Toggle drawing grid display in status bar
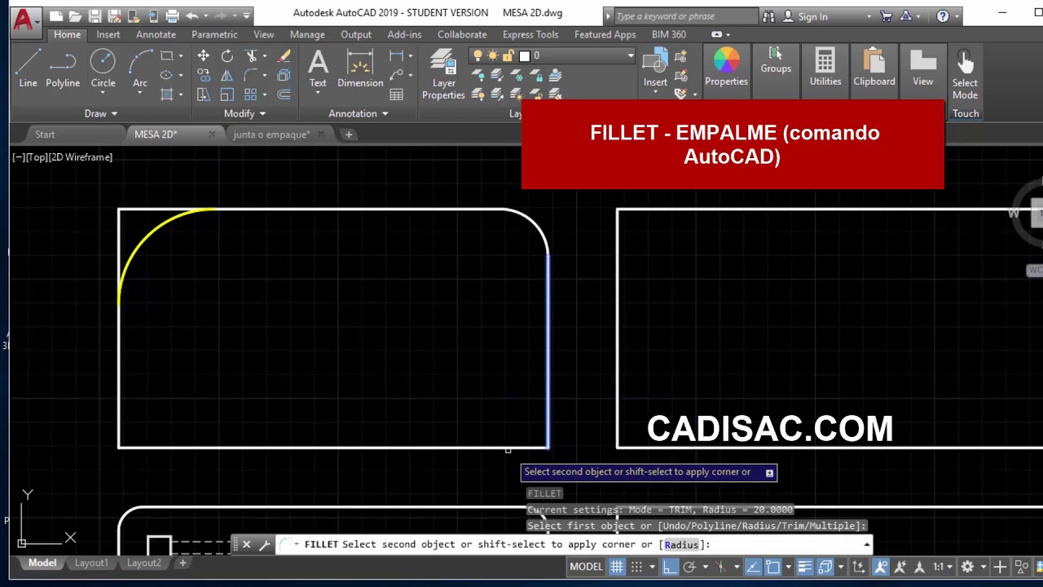The image size is (1043, 587). pyautogui.click(x=618, y=567)
